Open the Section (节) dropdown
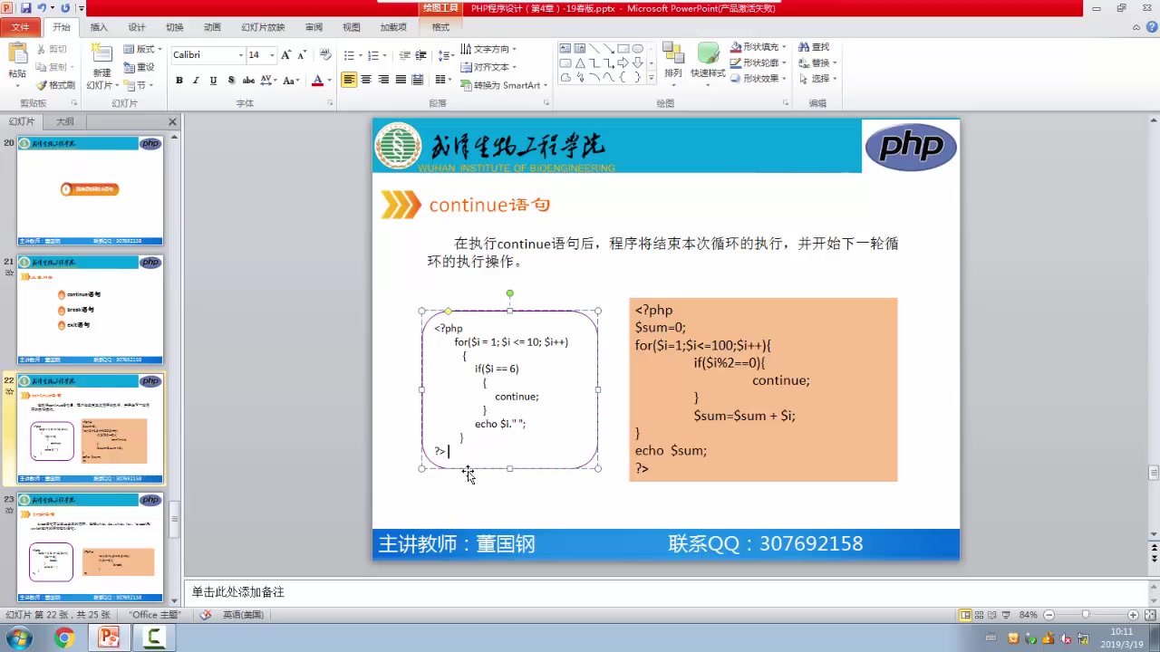The height and width of the screenshot is (652, 1160). (x=140, y=85)
